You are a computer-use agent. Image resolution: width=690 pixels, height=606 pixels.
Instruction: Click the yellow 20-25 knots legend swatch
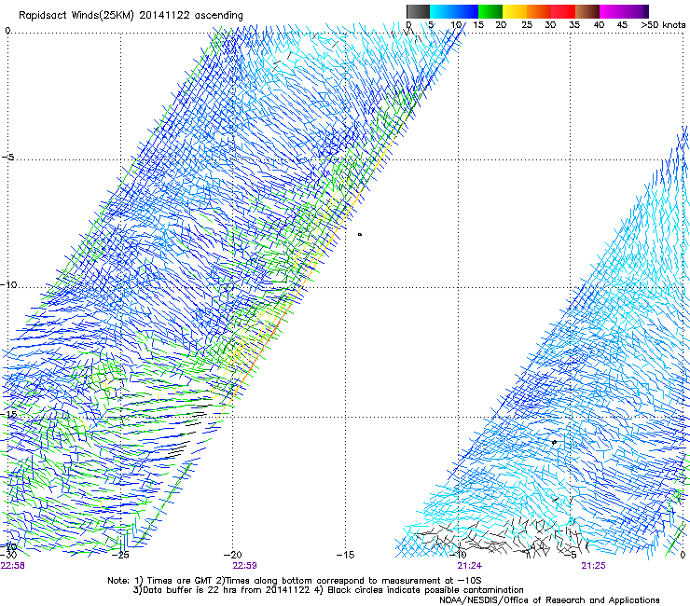tap(515, 11)
